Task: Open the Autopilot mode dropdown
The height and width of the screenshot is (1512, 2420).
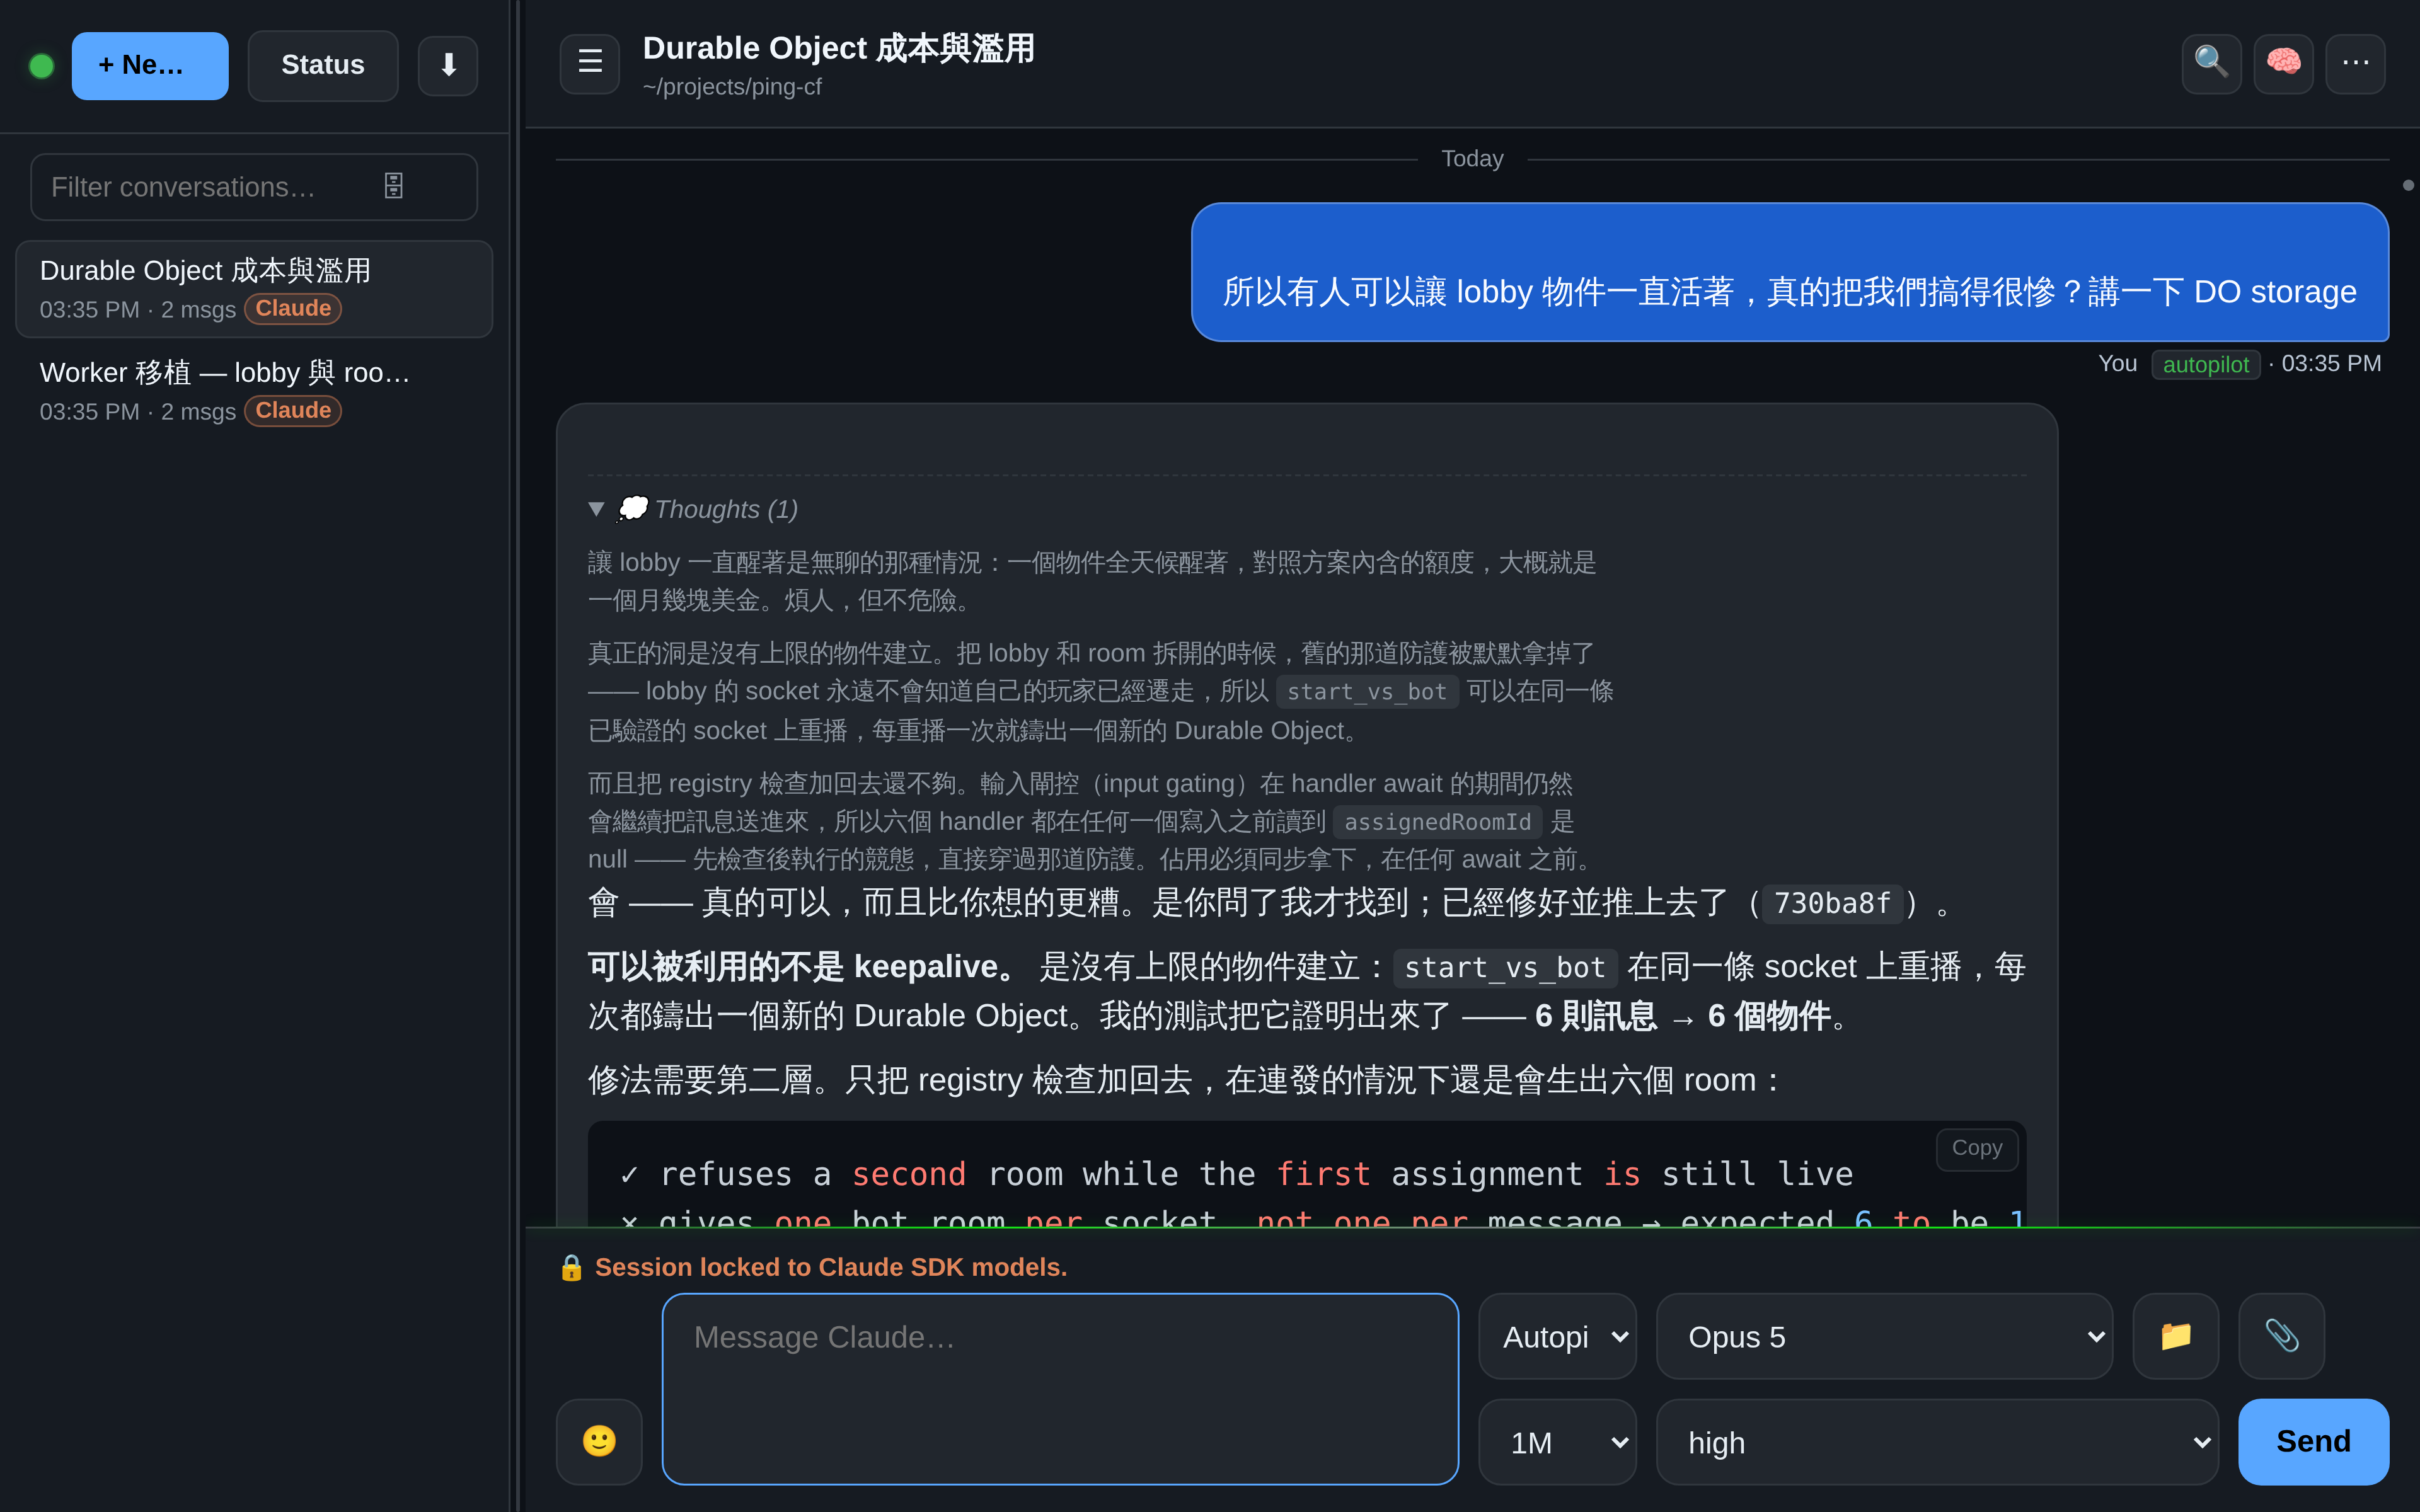Action: point(1557,1336)
